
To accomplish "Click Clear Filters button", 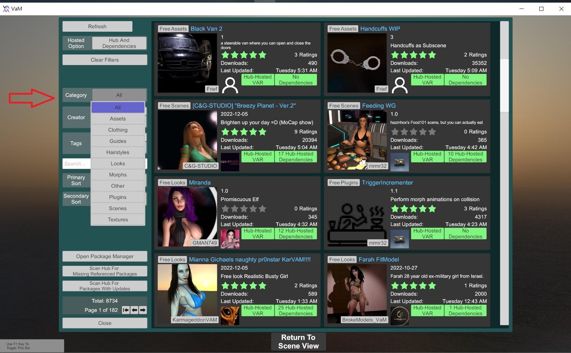I will click(x=105, y=60).
